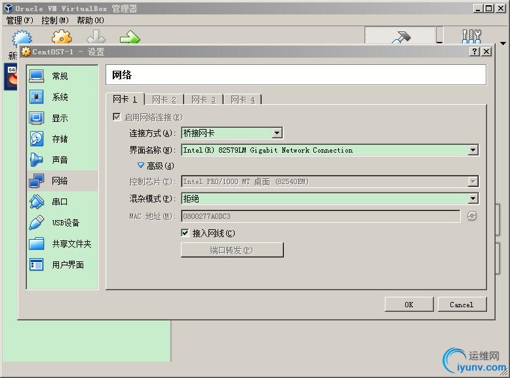The height and width of the screenshot is (378, 510).
Task: Maximize the VirtualBox manager window
Action: tap(488, 8)
